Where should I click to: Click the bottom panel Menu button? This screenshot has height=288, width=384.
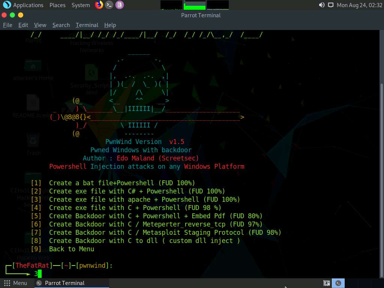[x=15, y=283]
